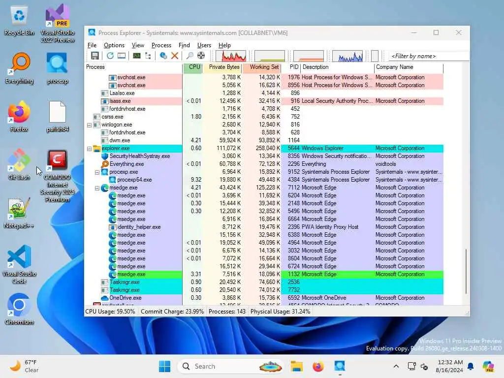Select the procexp64.exe process row
Viewport: 504px width, 378px height.
pos(264,180)
